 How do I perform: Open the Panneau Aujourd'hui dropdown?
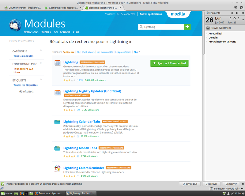click(242, 189)
